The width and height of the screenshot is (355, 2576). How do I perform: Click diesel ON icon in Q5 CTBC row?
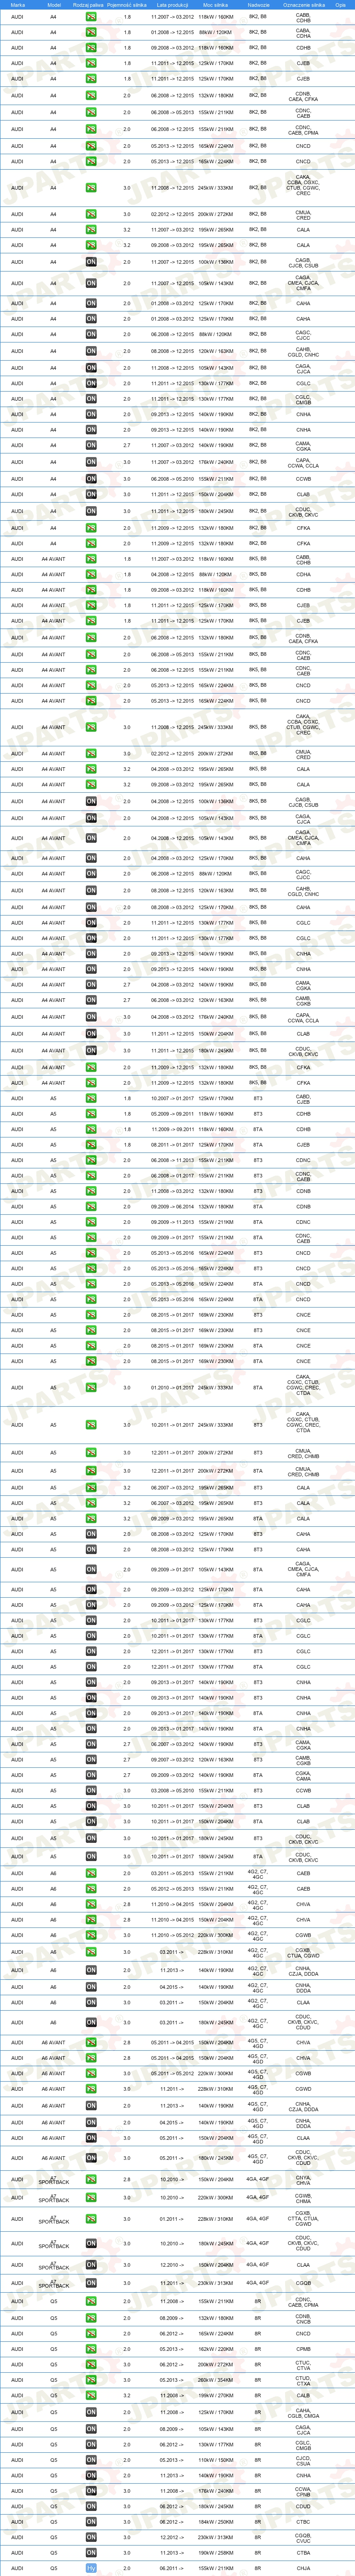[91, 2522]
